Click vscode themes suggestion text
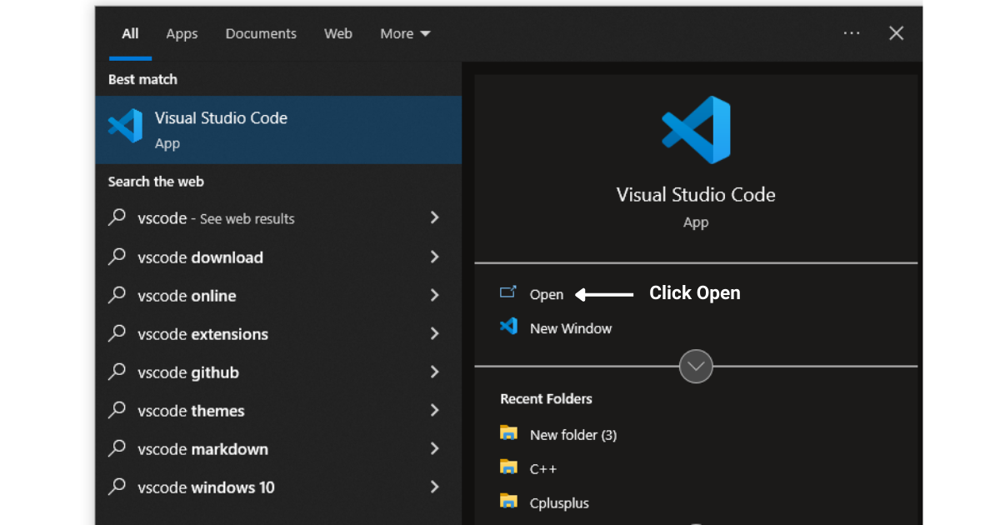The width and height of the screenshot is (1000, 525). point(191,411)
